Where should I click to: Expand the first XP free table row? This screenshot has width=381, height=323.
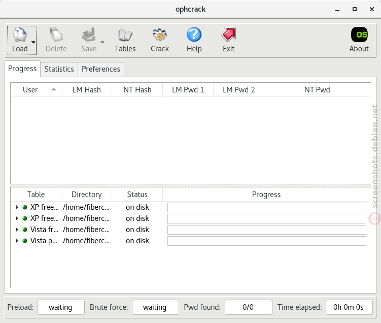pos(17,207)
